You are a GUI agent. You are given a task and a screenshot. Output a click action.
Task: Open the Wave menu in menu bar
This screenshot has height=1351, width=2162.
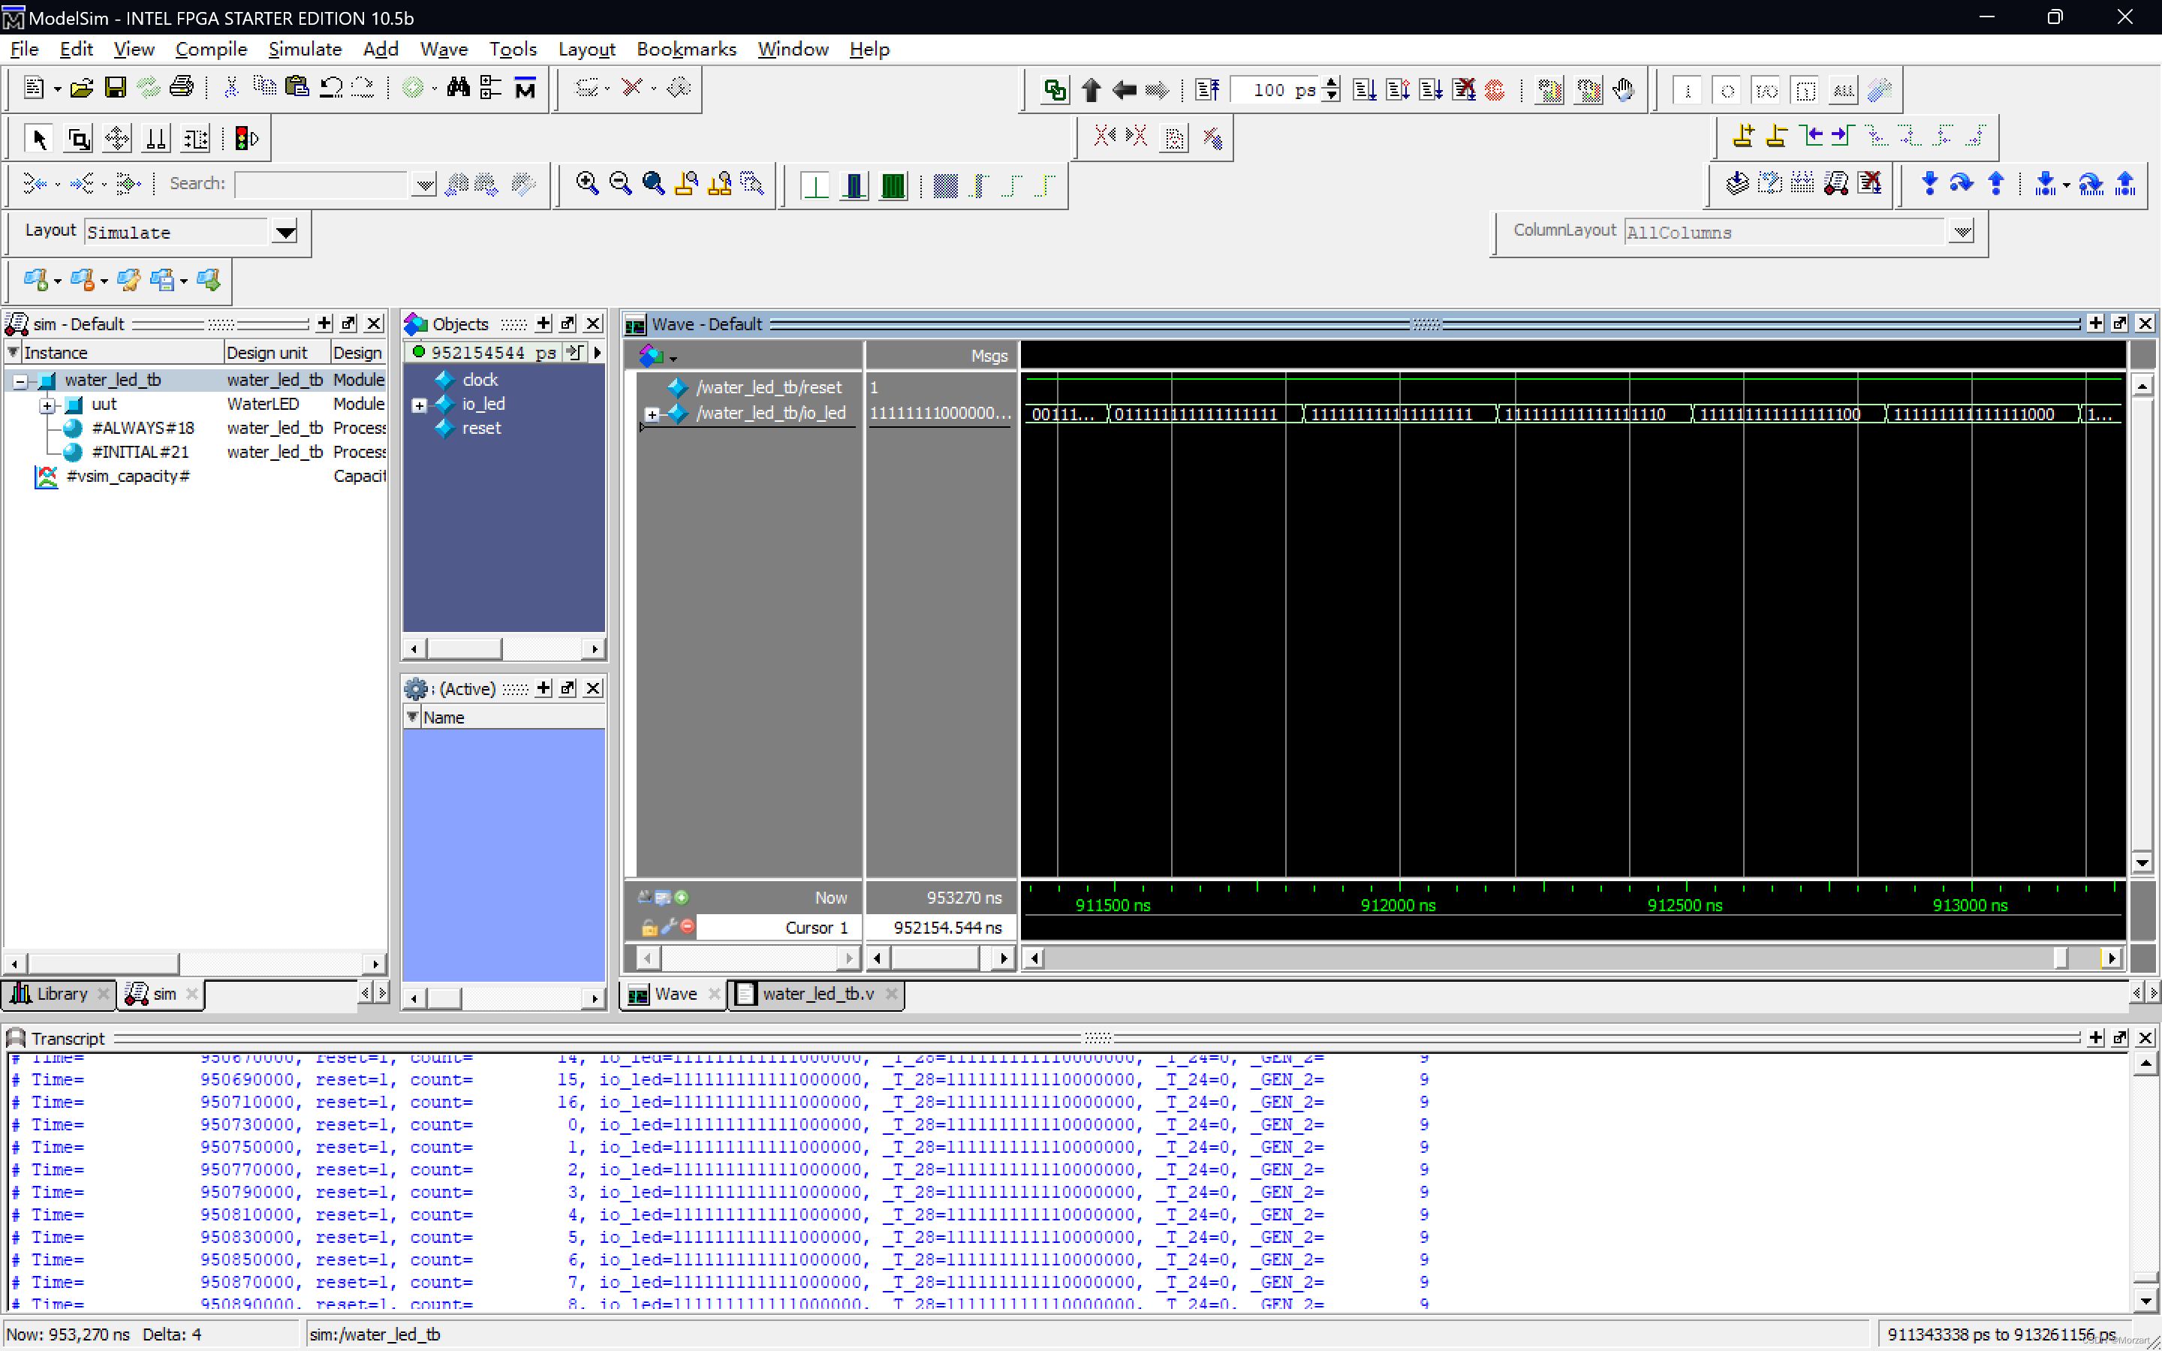(x=444, y=47)
